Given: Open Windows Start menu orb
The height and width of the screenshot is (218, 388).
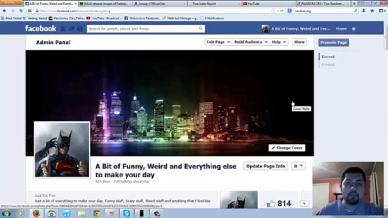Looking at the screenshot, I should [6, 213].
